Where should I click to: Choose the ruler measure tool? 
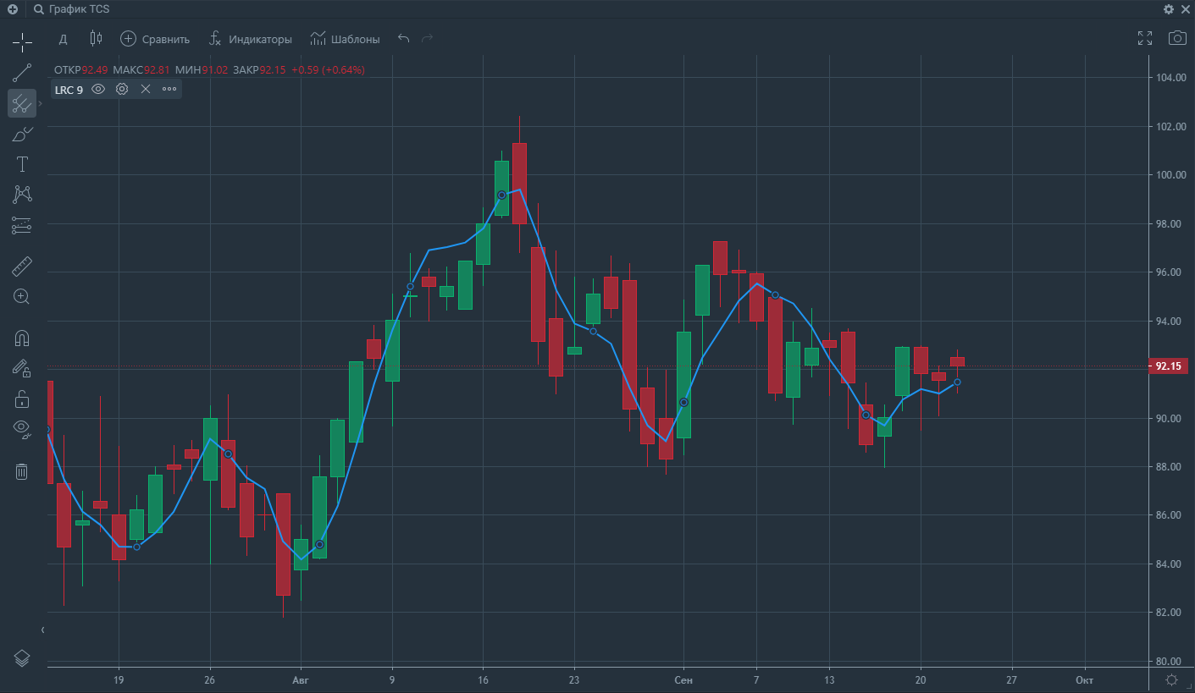coord(22,267)
